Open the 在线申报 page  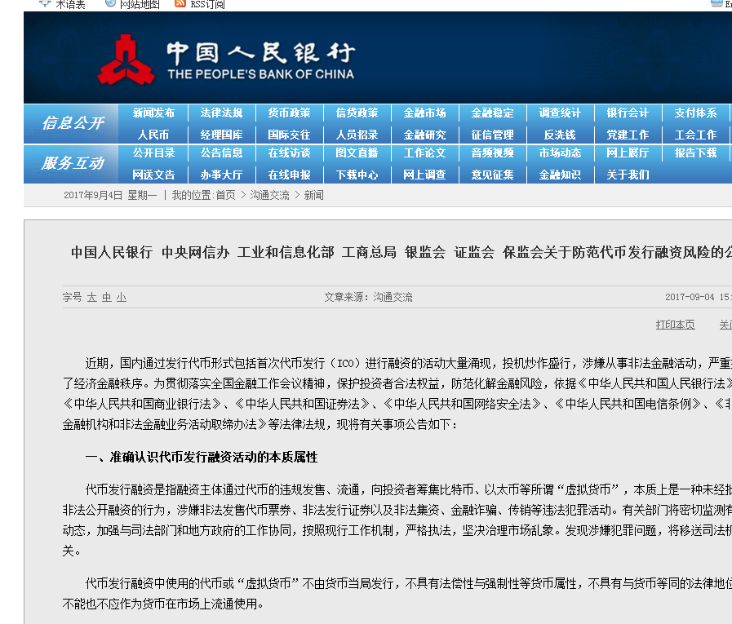pos(289,175)
